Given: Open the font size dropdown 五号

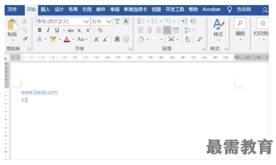Looking at the screenshot, I should point(108,22).
